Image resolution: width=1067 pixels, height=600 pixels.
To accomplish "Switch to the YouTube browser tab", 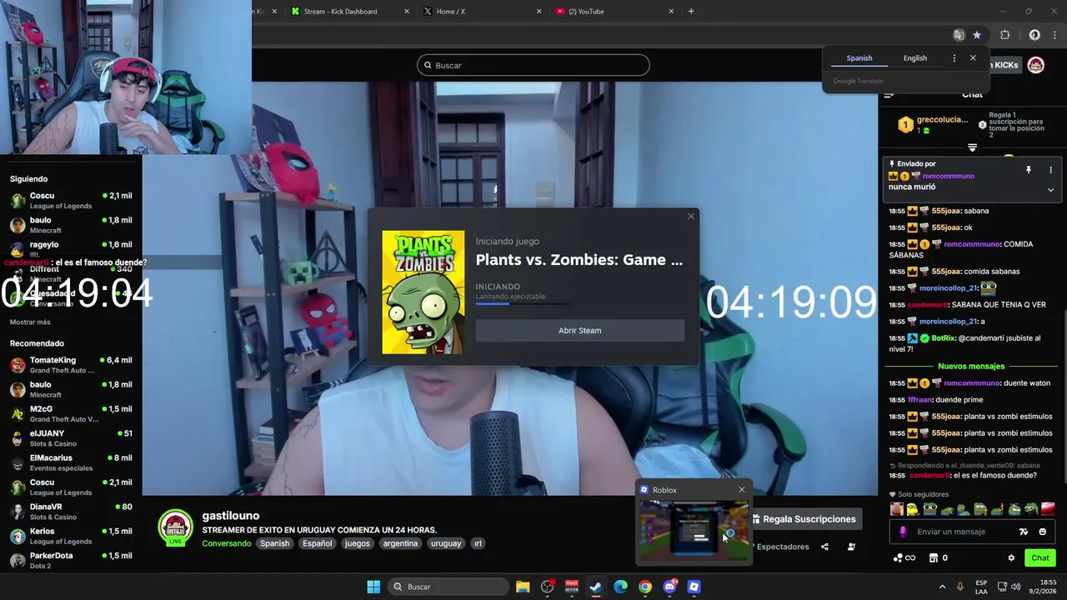I will point(615,12).
